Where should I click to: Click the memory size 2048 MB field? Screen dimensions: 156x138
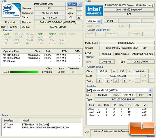pos(107,61)
